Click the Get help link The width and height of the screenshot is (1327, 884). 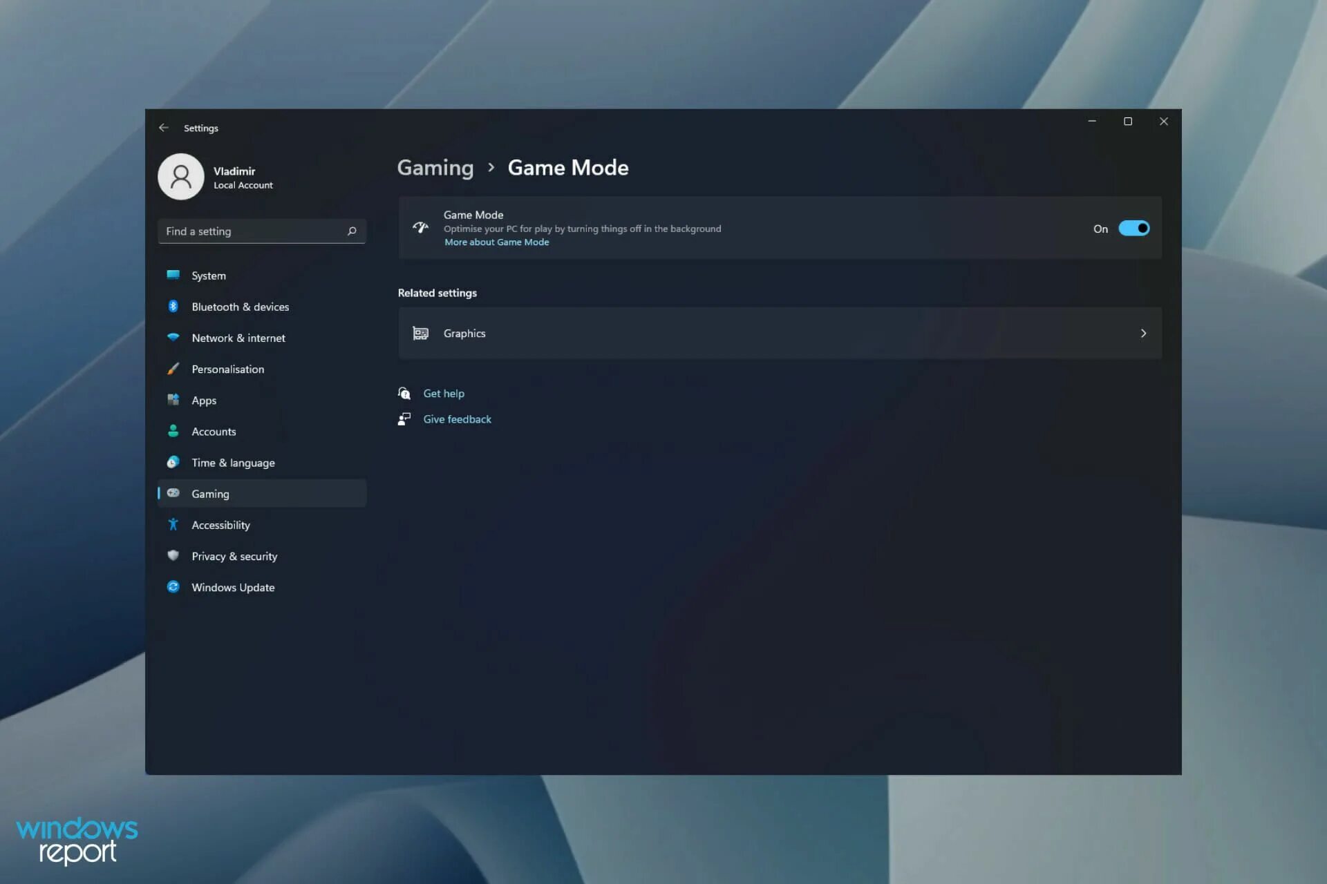(x=443, y=393)
